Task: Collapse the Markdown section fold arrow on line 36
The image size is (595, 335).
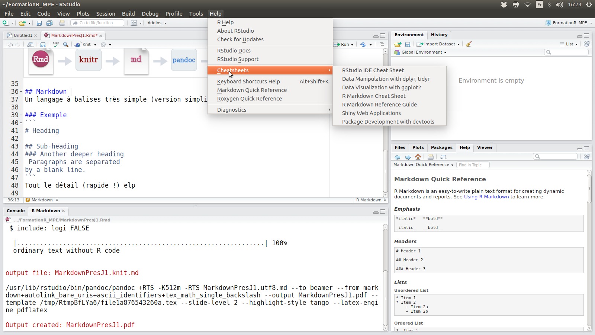Action: click(x=21, y=92)
